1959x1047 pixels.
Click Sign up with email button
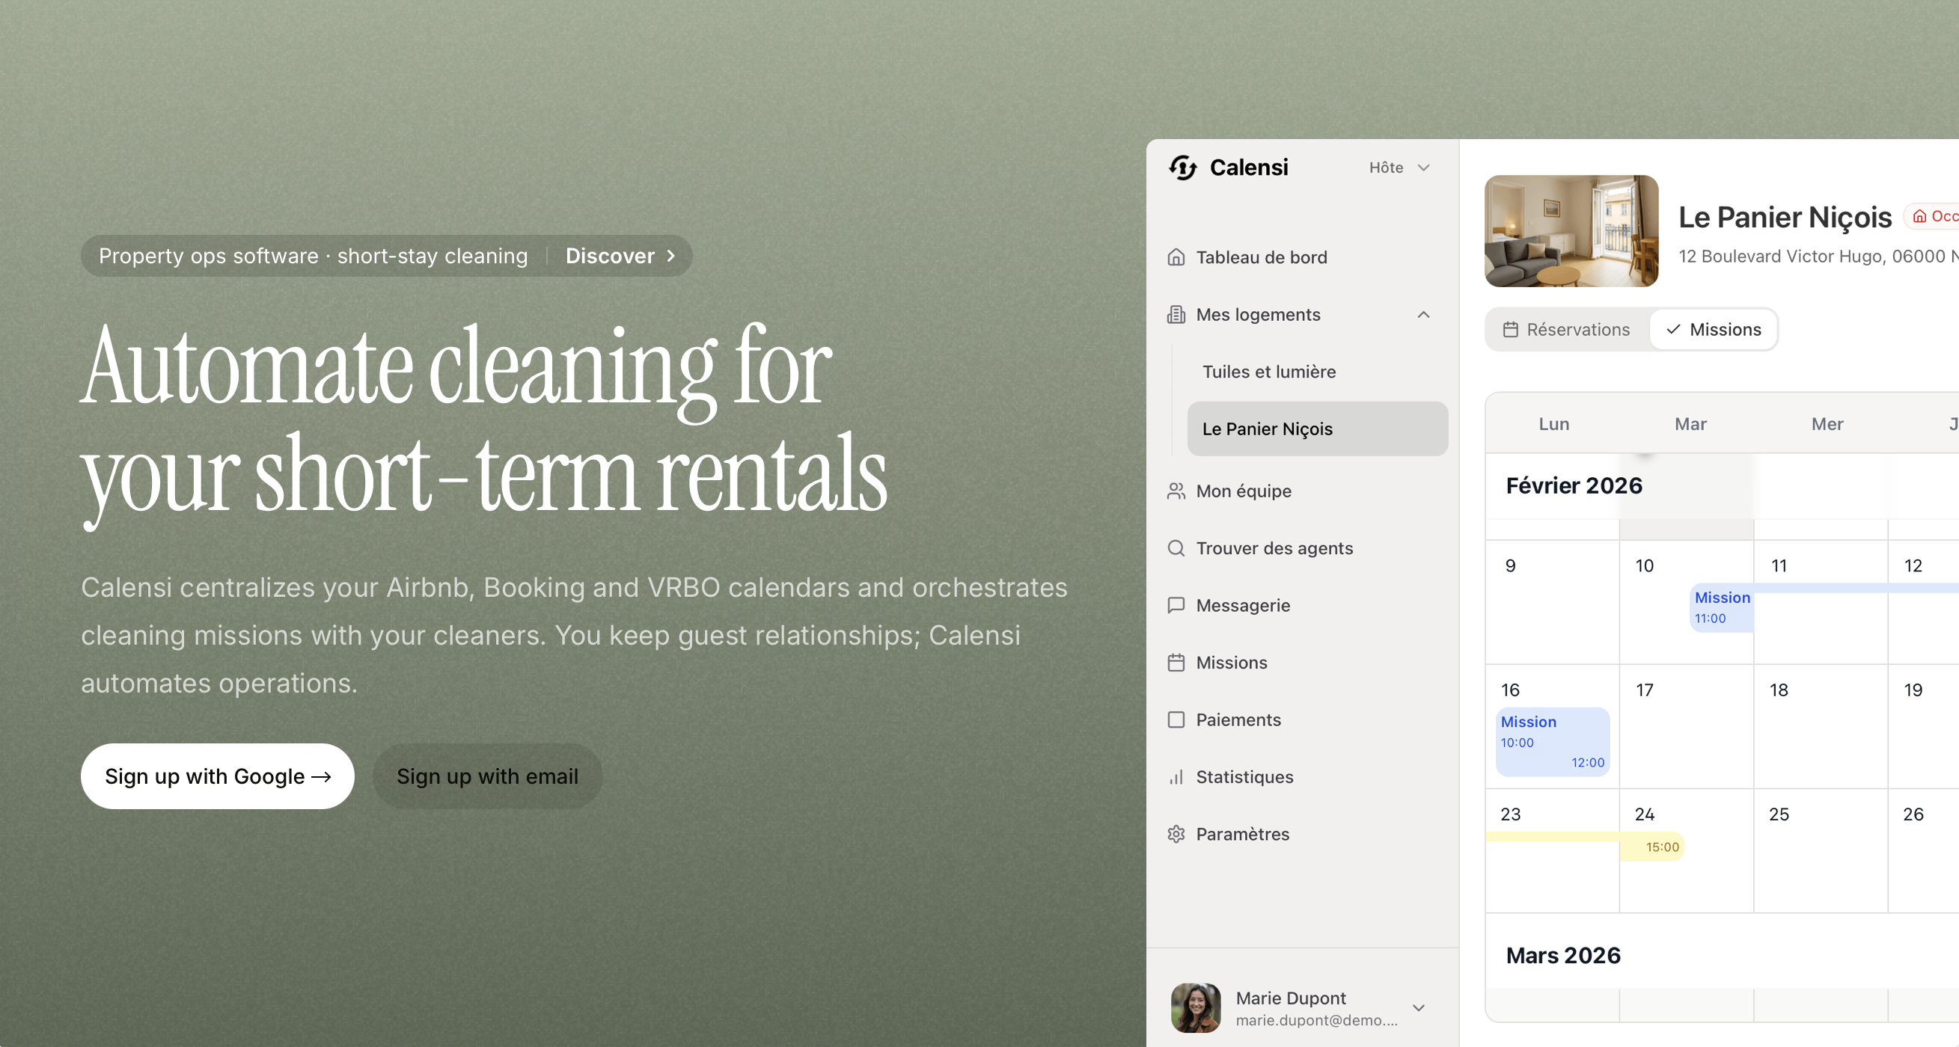(486, 776)
